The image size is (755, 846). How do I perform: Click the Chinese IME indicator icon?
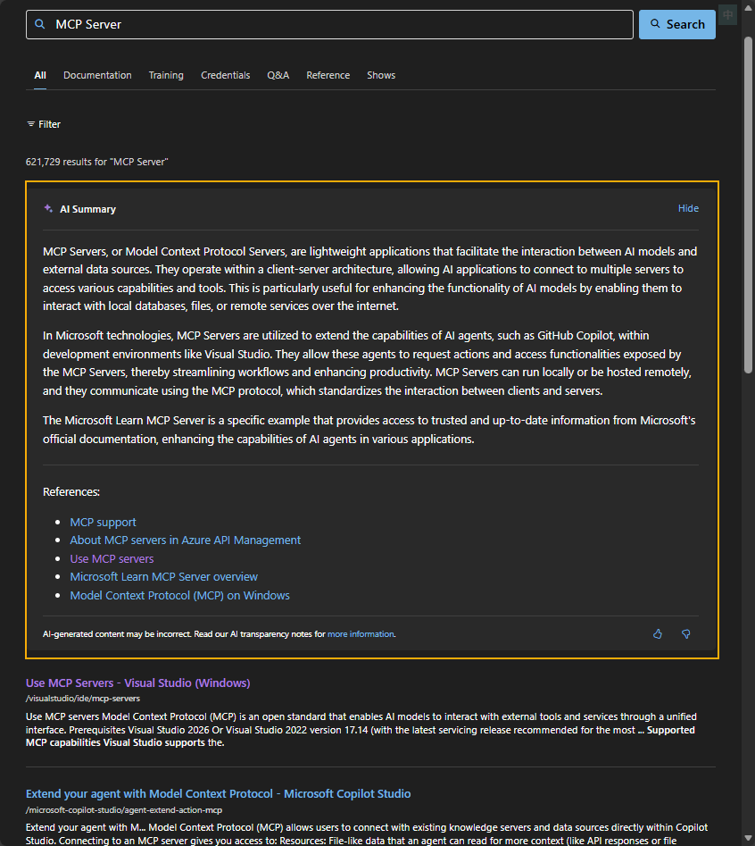coord(728,15)
